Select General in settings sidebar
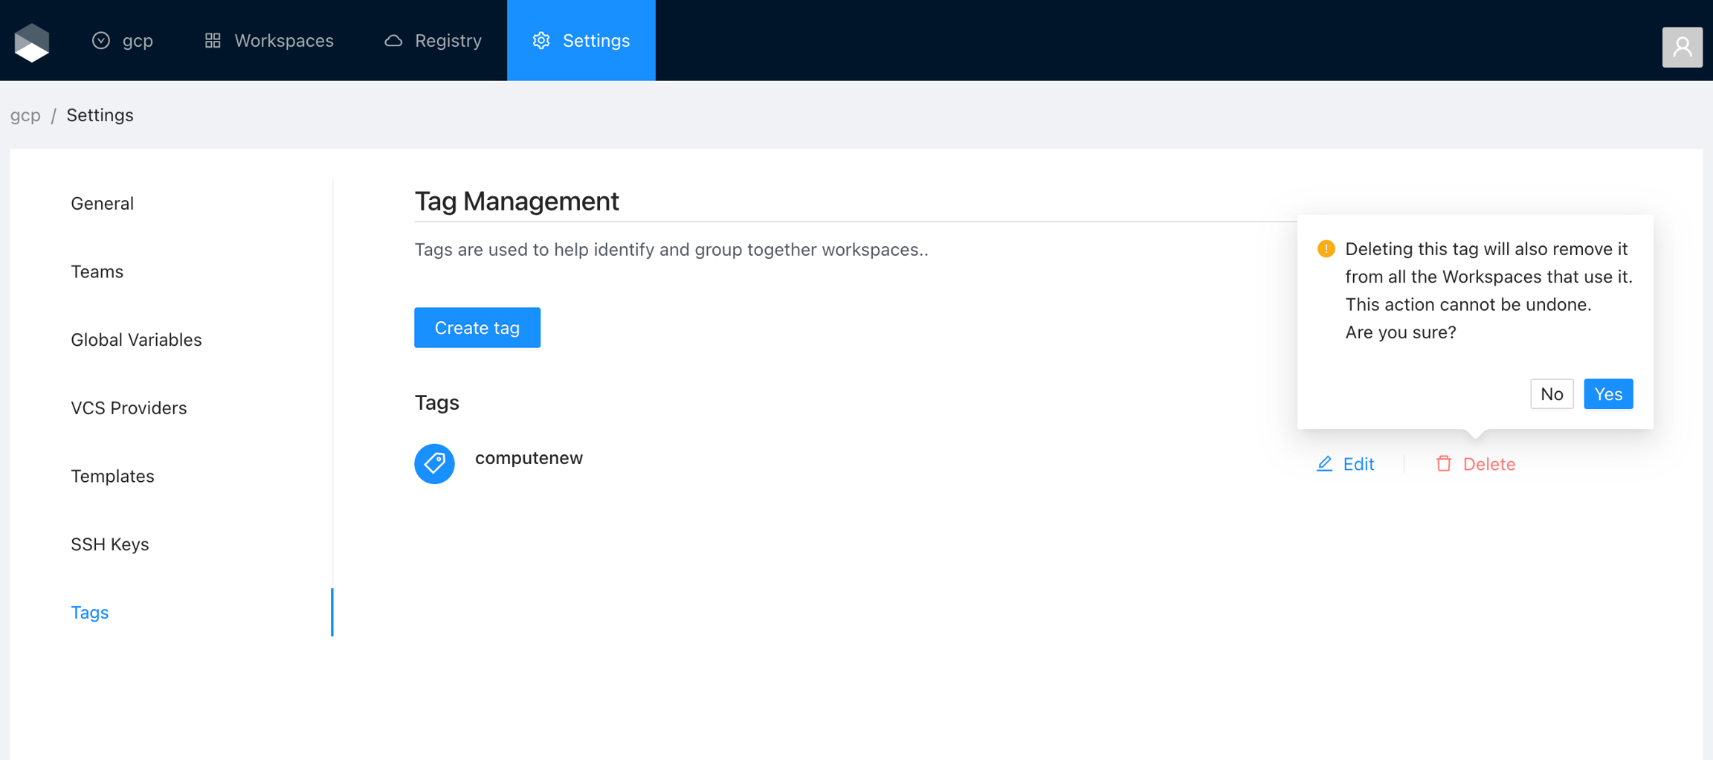 point(103,204)
